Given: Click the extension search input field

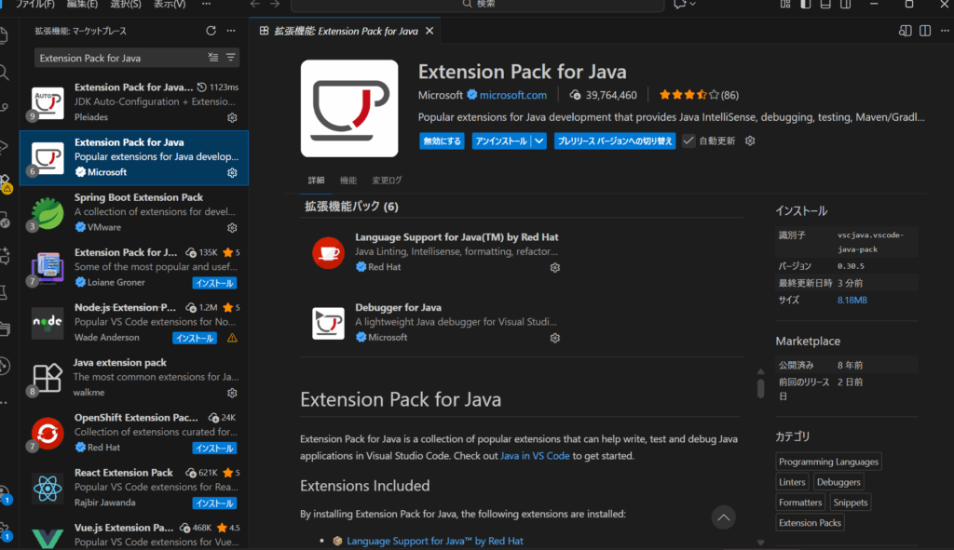Looking at the screenshot, I should click(119, 58).
